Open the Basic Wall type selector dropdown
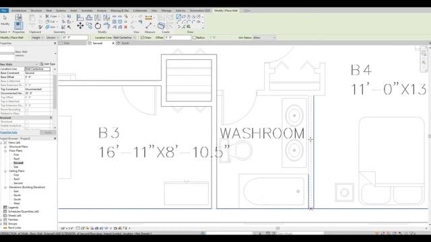This screenshot has width=431, height=242. [x=55, y=53]
